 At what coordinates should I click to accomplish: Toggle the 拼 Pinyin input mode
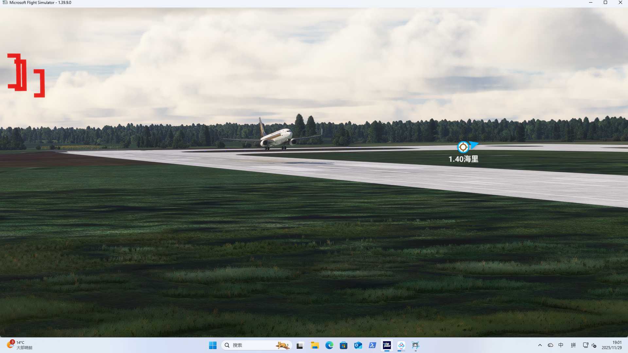pos(573,345)
